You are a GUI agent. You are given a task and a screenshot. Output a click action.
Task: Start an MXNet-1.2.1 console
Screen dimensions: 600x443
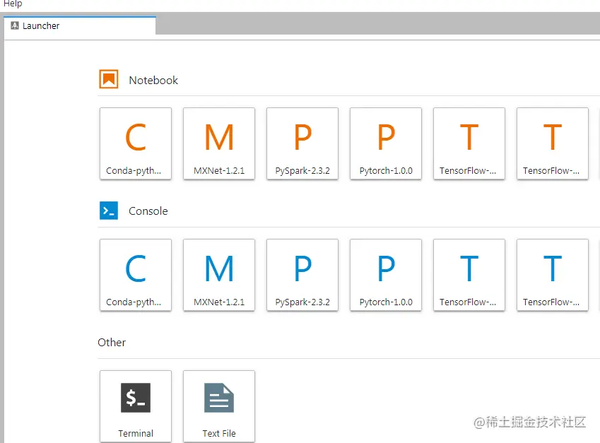[x=219, y=275]
